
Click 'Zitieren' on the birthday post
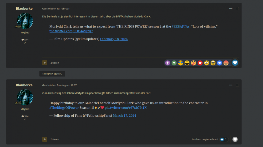tap(55, 139)
